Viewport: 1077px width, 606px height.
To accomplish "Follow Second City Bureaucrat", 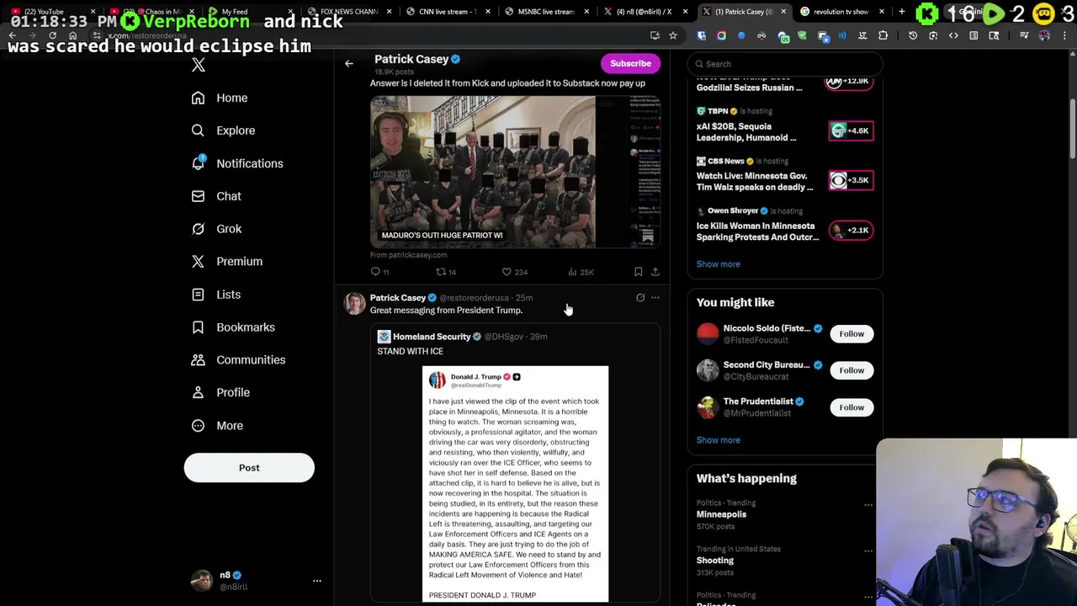I will coord(852,370).
